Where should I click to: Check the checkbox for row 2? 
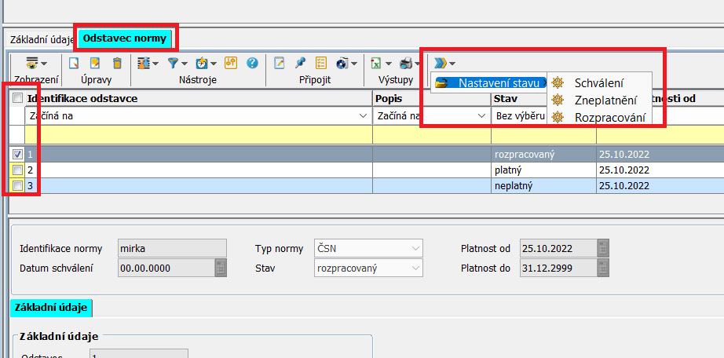[x=17, y=170]
